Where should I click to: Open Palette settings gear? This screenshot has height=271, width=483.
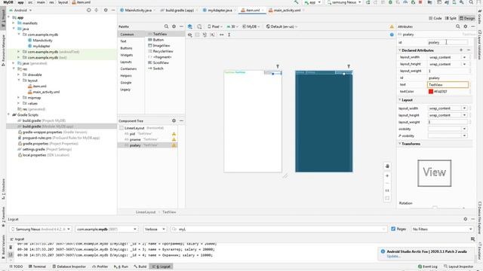pyautogui.click(x=174, y=26)
